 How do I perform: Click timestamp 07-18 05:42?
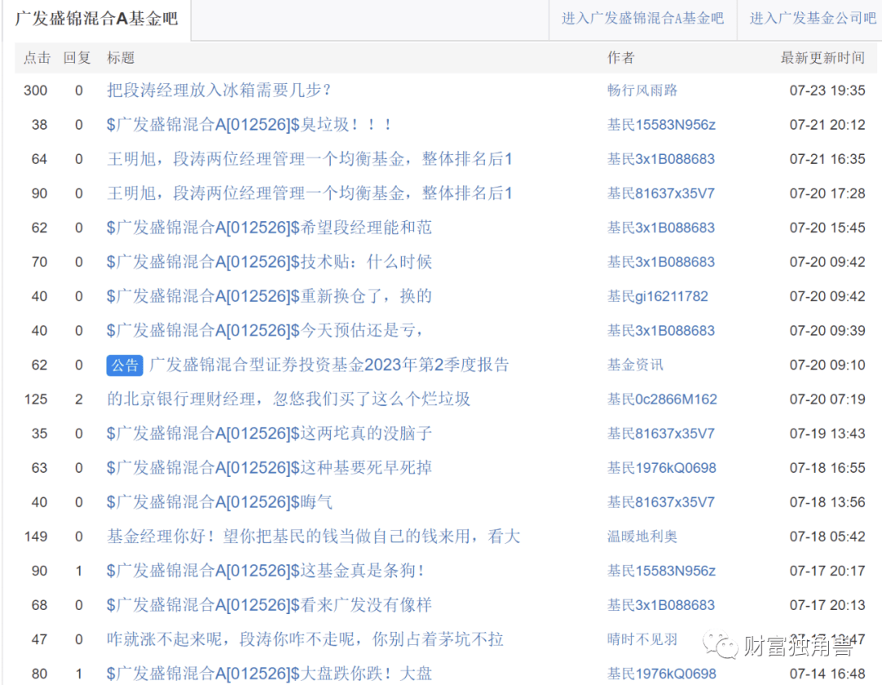click(x=827, y=536)
